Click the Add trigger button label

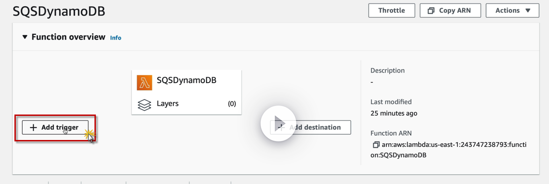click(60, 128)
